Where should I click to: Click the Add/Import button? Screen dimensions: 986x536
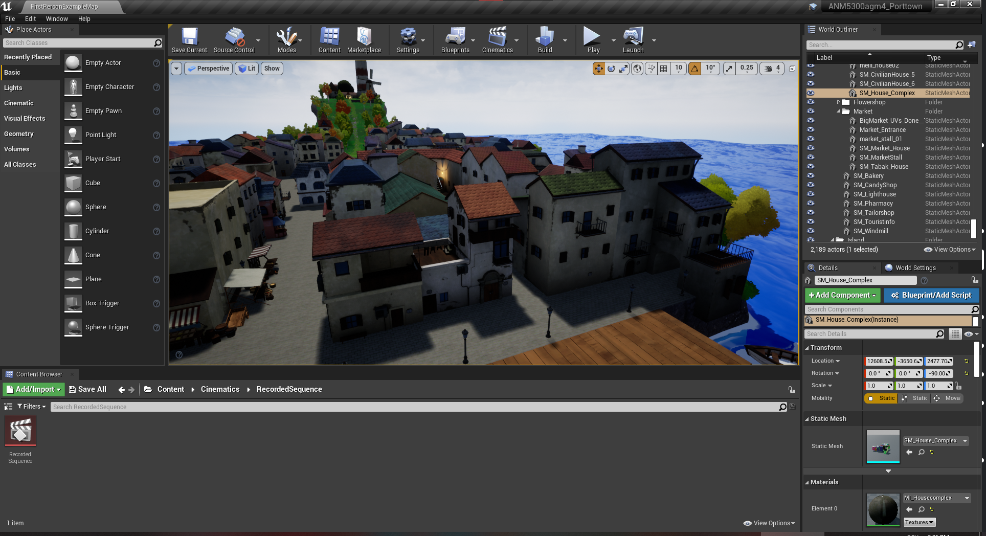[x=34, y=389]
